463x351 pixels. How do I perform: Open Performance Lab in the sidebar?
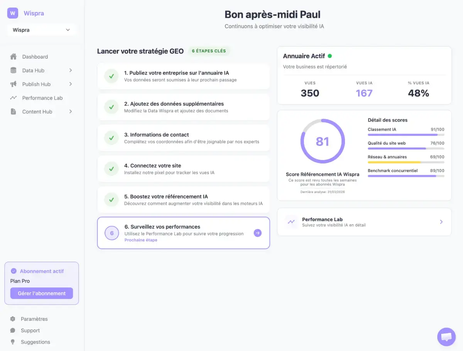(x=42, y=98)
